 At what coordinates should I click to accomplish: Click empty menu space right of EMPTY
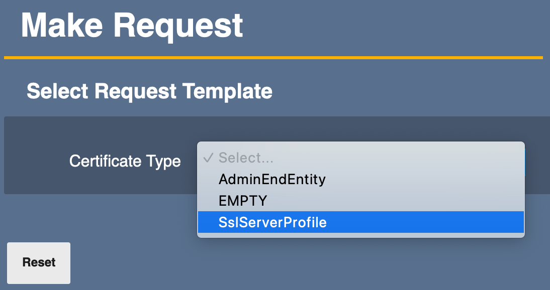pyautogui.click(x=402, y=201)
